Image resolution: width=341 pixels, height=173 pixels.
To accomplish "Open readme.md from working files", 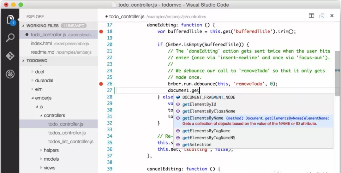I will (x=58, y=52).
